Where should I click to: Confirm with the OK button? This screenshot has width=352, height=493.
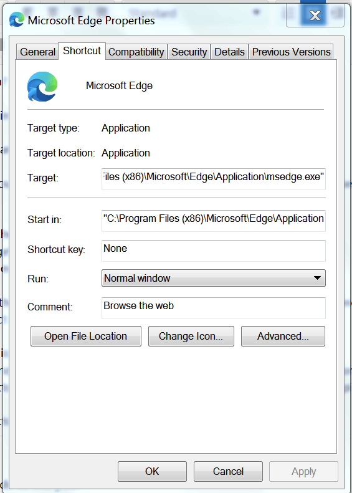pyautogui.click(x=152, y=471)
